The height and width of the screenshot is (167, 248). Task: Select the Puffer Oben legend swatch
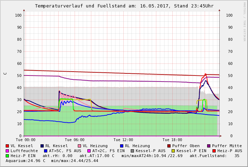pos(169,146)
